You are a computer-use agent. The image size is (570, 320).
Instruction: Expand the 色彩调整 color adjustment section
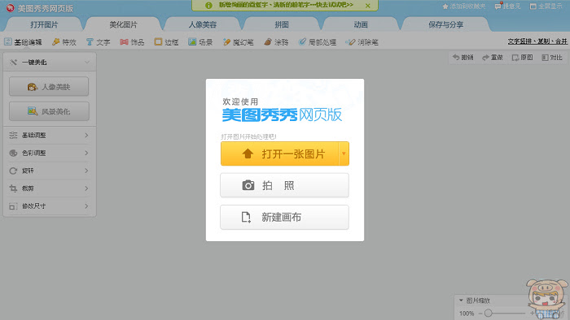pos(50,153)
